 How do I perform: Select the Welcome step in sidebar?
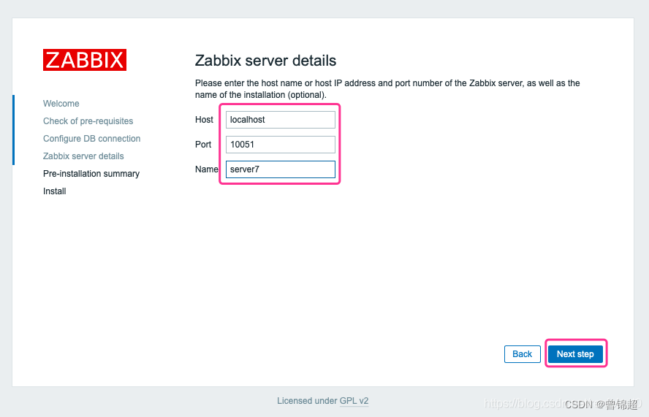[x=61, y=104]
